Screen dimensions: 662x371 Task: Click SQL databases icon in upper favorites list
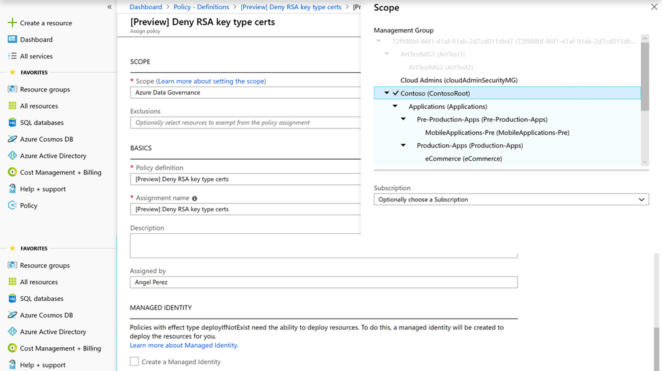pyautogui.click(x=12, y=123)
